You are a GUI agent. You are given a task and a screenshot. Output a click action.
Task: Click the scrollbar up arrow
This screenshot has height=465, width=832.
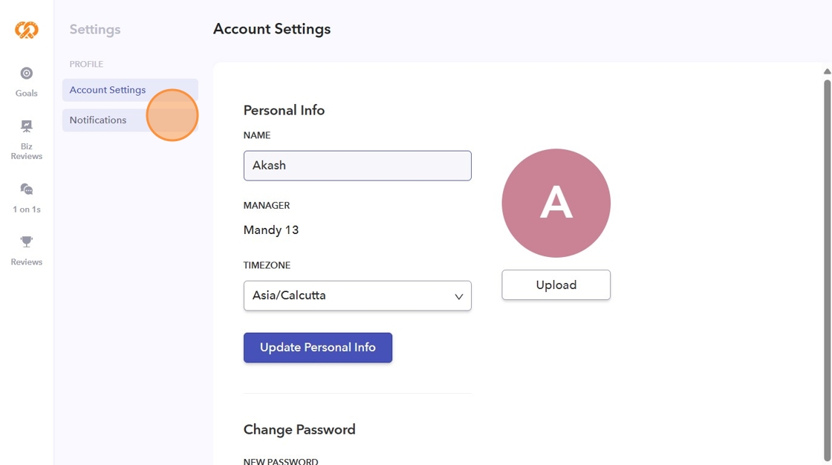pyautogui.click(x=827, y=72)
